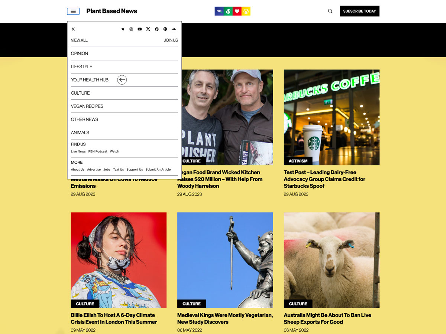Open the PBN Podcast link
This screenshot has width=446, height=334.
[98, 151]
